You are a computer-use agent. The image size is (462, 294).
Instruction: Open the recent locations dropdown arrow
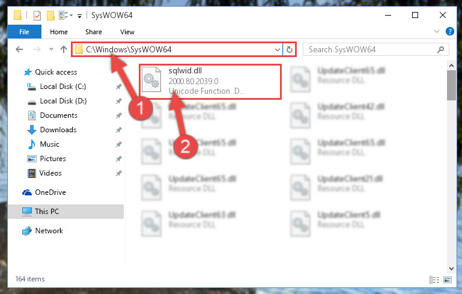point(51,49)
